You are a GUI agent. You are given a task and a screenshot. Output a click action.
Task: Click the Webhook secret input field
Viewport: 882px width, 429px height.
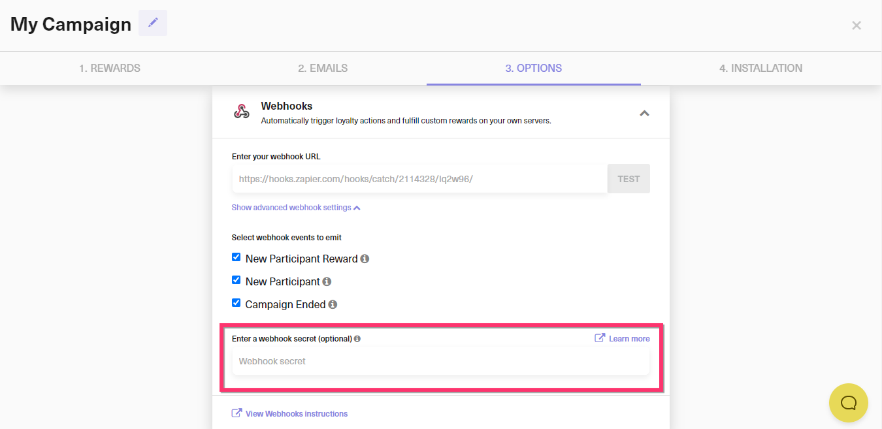coord(441,361)
